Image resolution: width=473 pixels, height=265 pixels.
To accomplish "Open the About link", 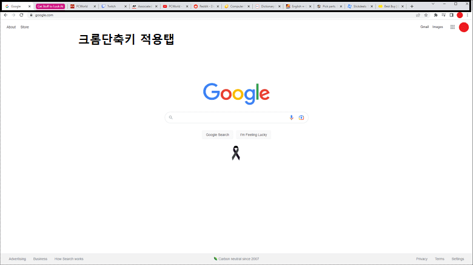I will 11,27.
